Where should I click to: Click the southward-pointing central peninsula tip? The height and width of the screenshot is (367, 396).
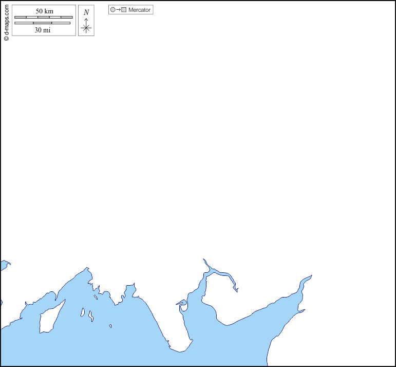180,351
